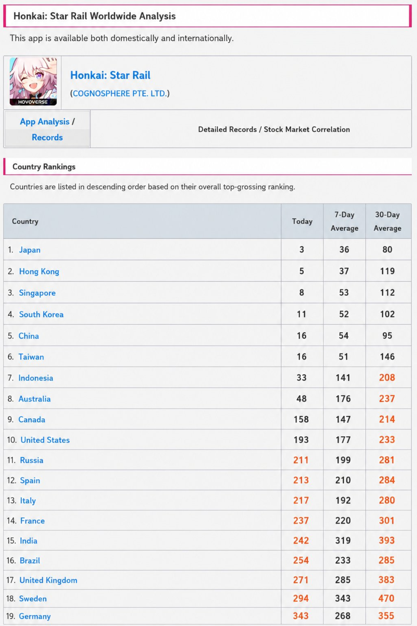
Task: Click the 7-Day Average column header
Action: pos(344,221)
